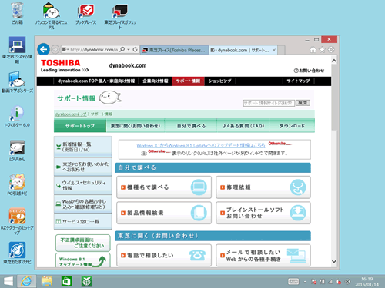Click the page scrollbar up arrow
385x288 pixels.
coord(334,61)
